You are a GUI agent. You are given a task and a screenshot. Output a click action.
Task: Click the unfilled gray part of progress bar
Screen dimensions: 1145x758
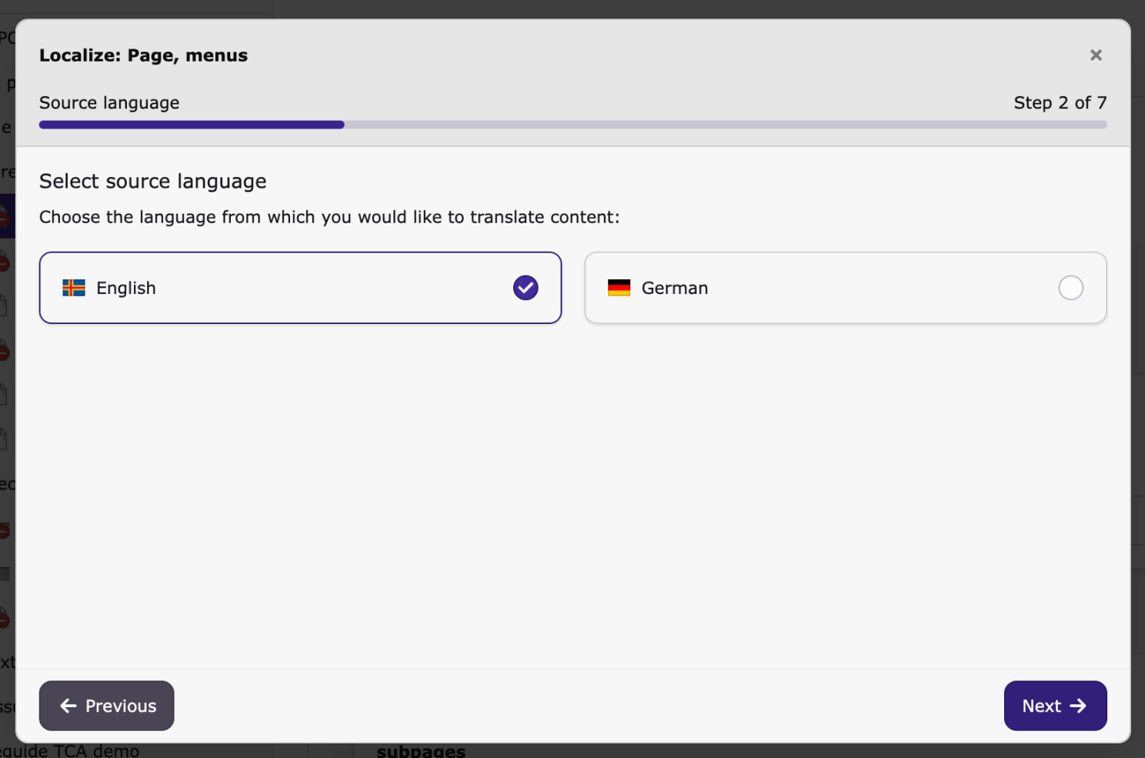click(725, 125)
